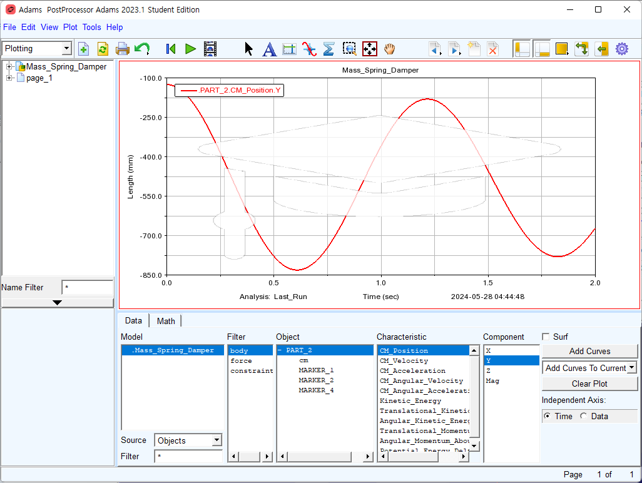The height and width of the screenshot is (483, 642).
Task: Expand the Mass_Spring_Damper tree node
Action: point(9,66)
